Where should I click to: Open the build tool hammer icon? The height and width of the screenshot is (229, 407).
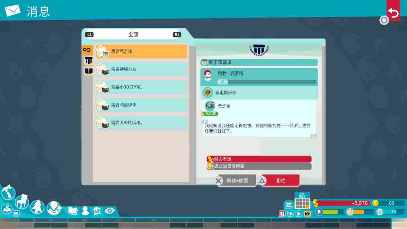coord(8,193)
